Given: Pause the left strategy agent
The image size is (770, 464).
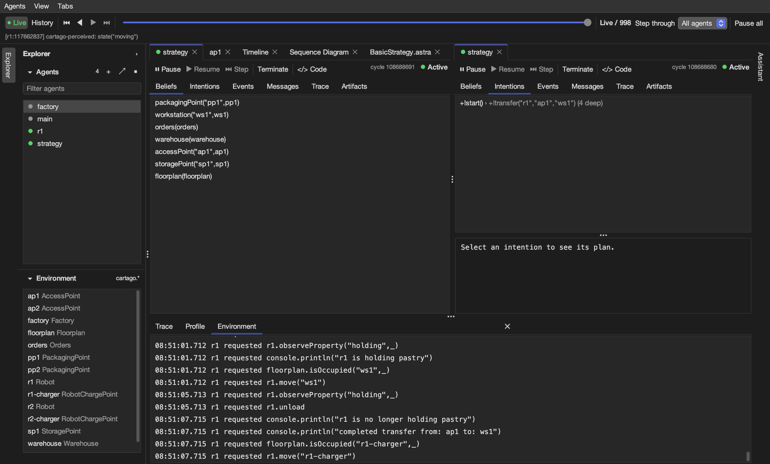Looking at the screenshot, I should pyautogui.click(x=168, y=69).
